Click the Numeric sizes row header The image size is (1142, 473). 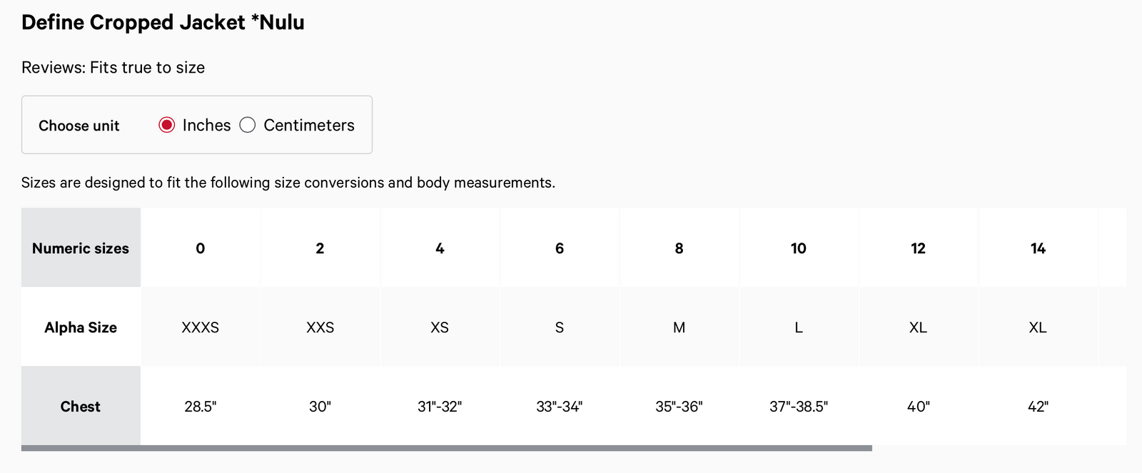(x=81, y=248)
